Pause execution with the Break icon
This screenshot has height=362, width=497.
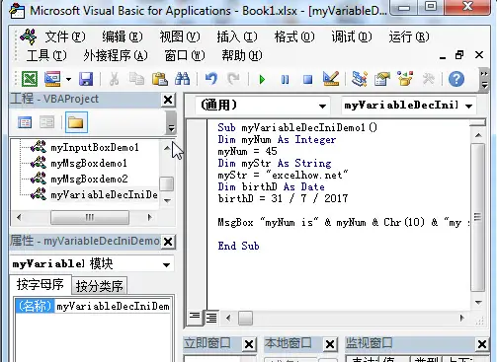coord(286,79)
